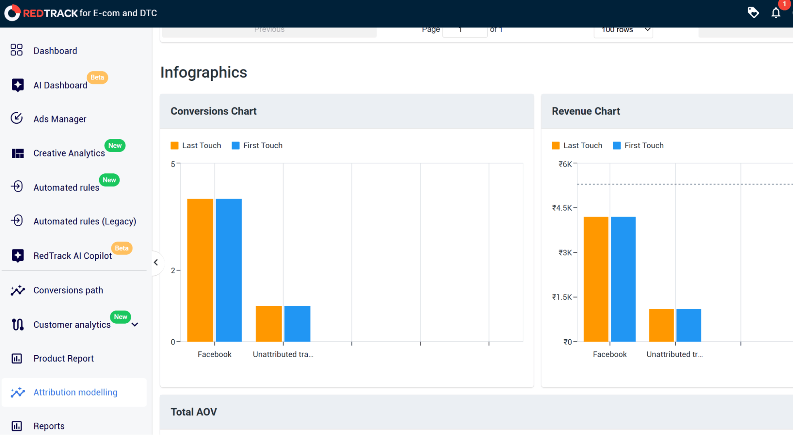793x435 pixels.
Task: Click the Revenue Chart heading
Action: [x=586, y=111]
